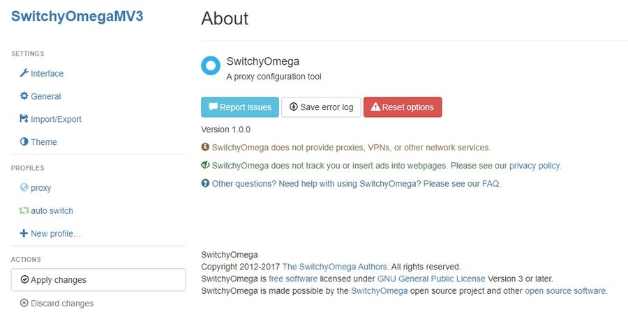Screen dimensions: 628x328
Task: Apply changes in the Actions section
Action: tap(98, 280)
